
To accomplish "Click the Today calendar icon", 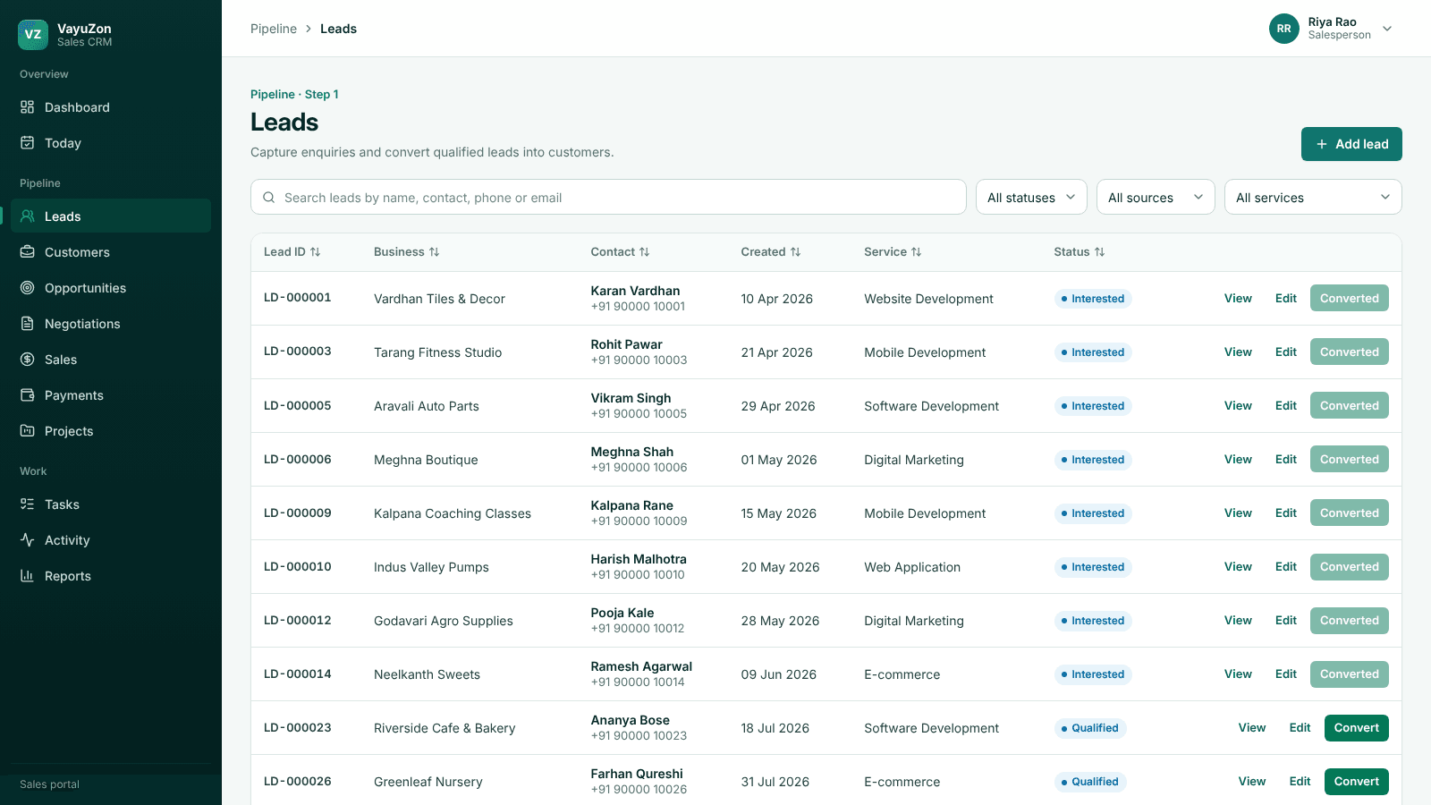I will tap(28, 143).
